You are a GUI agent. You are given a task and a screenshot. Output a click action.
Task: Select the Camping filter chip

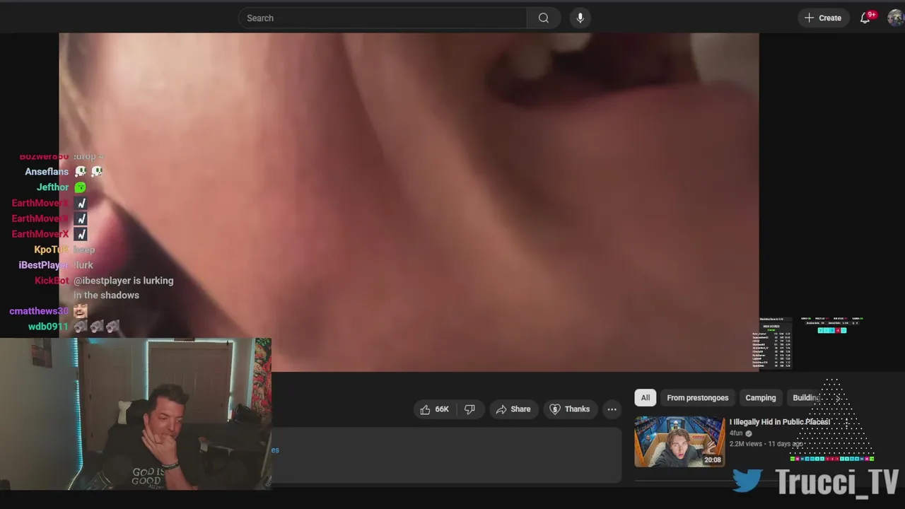[760, 398]
